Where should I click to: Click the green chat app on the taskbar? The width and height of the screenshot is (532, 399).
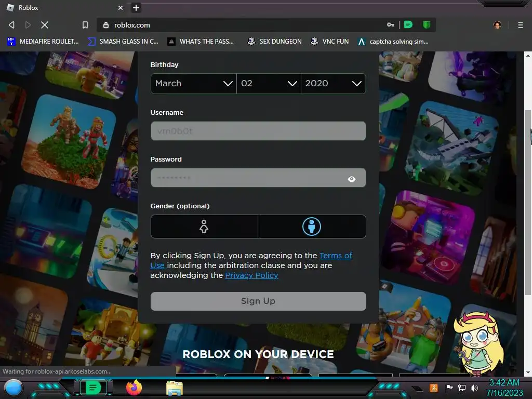pyautogui.click(x=93, y=388)
